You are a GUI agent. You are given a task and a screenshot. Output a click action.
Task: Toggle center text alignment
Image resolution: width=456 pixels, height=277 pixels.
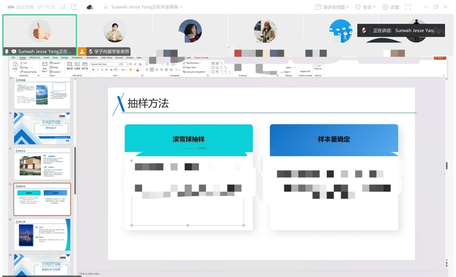pyautogui.click(x=152, y=70)
